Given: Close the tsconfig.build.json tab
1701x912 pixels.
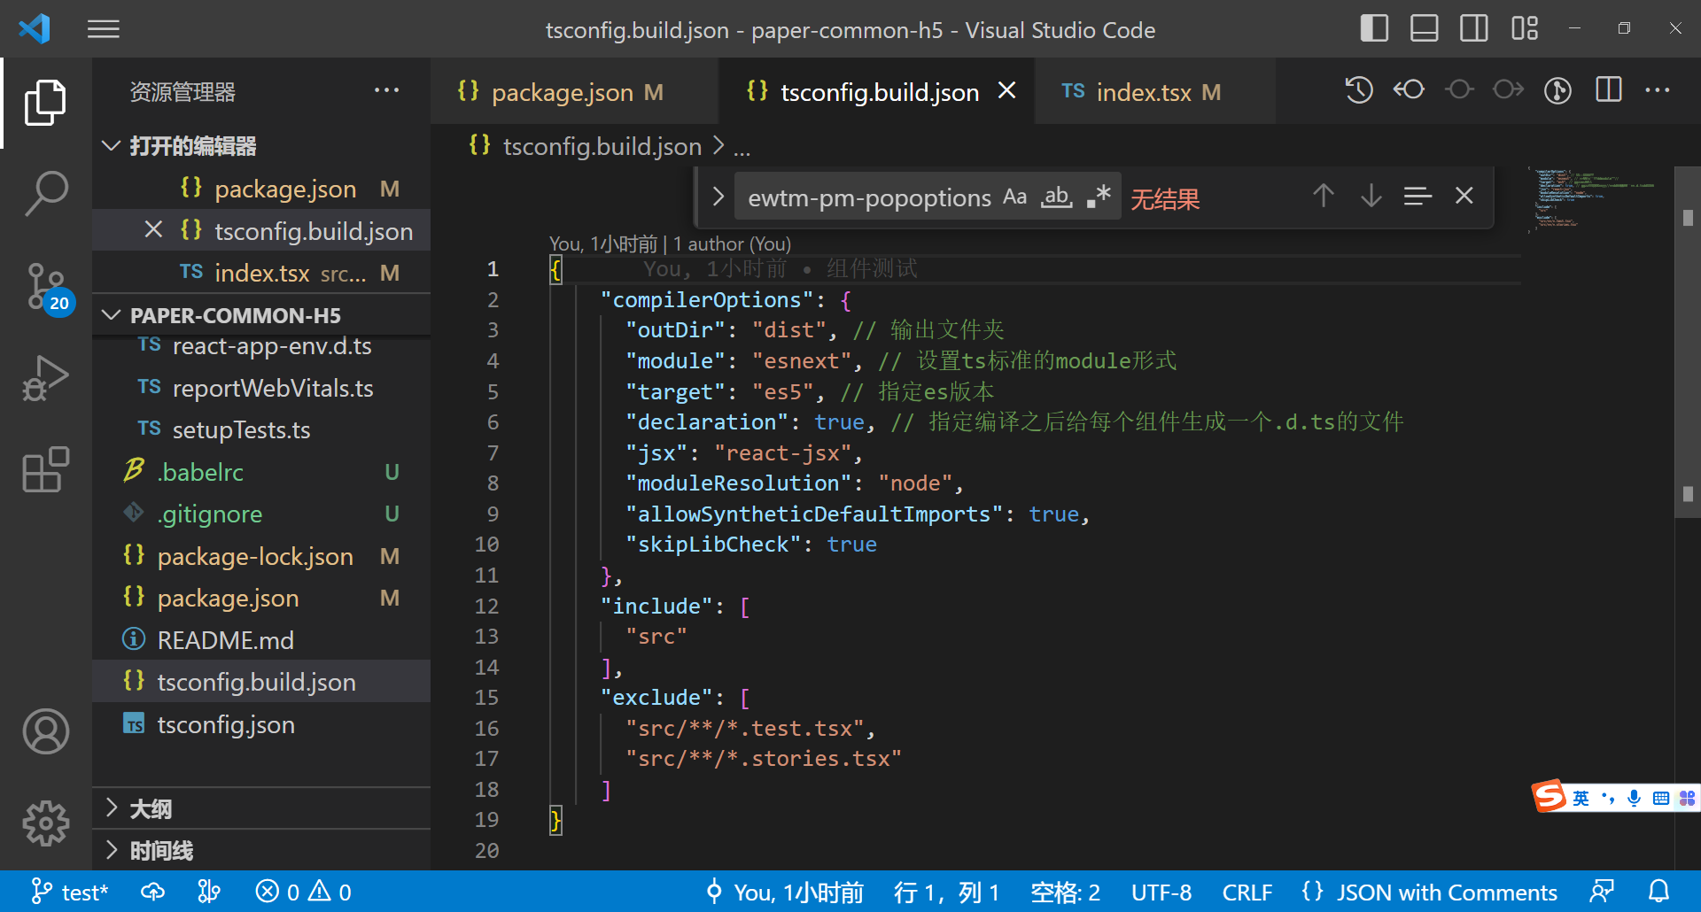Looking at the screenshot, I should pos(1006,90).
